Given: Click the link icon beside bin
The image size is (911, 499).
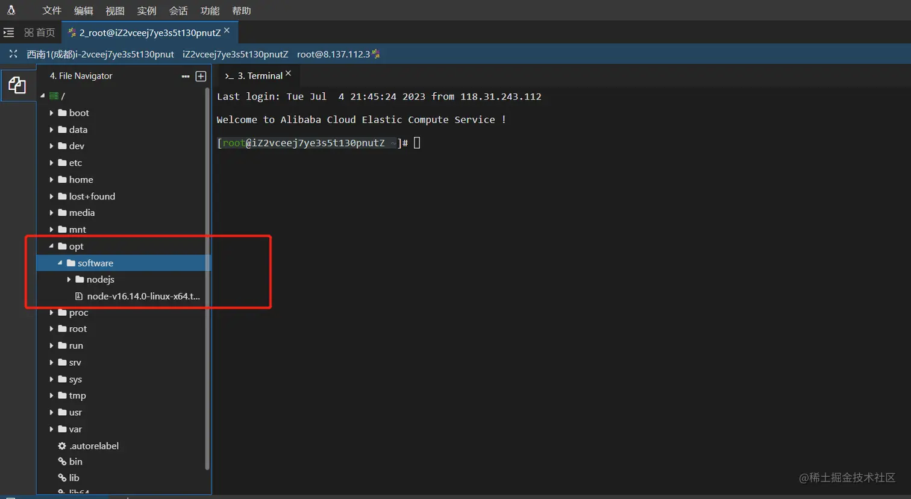Looking at the screenshot, I should [62, 462].
